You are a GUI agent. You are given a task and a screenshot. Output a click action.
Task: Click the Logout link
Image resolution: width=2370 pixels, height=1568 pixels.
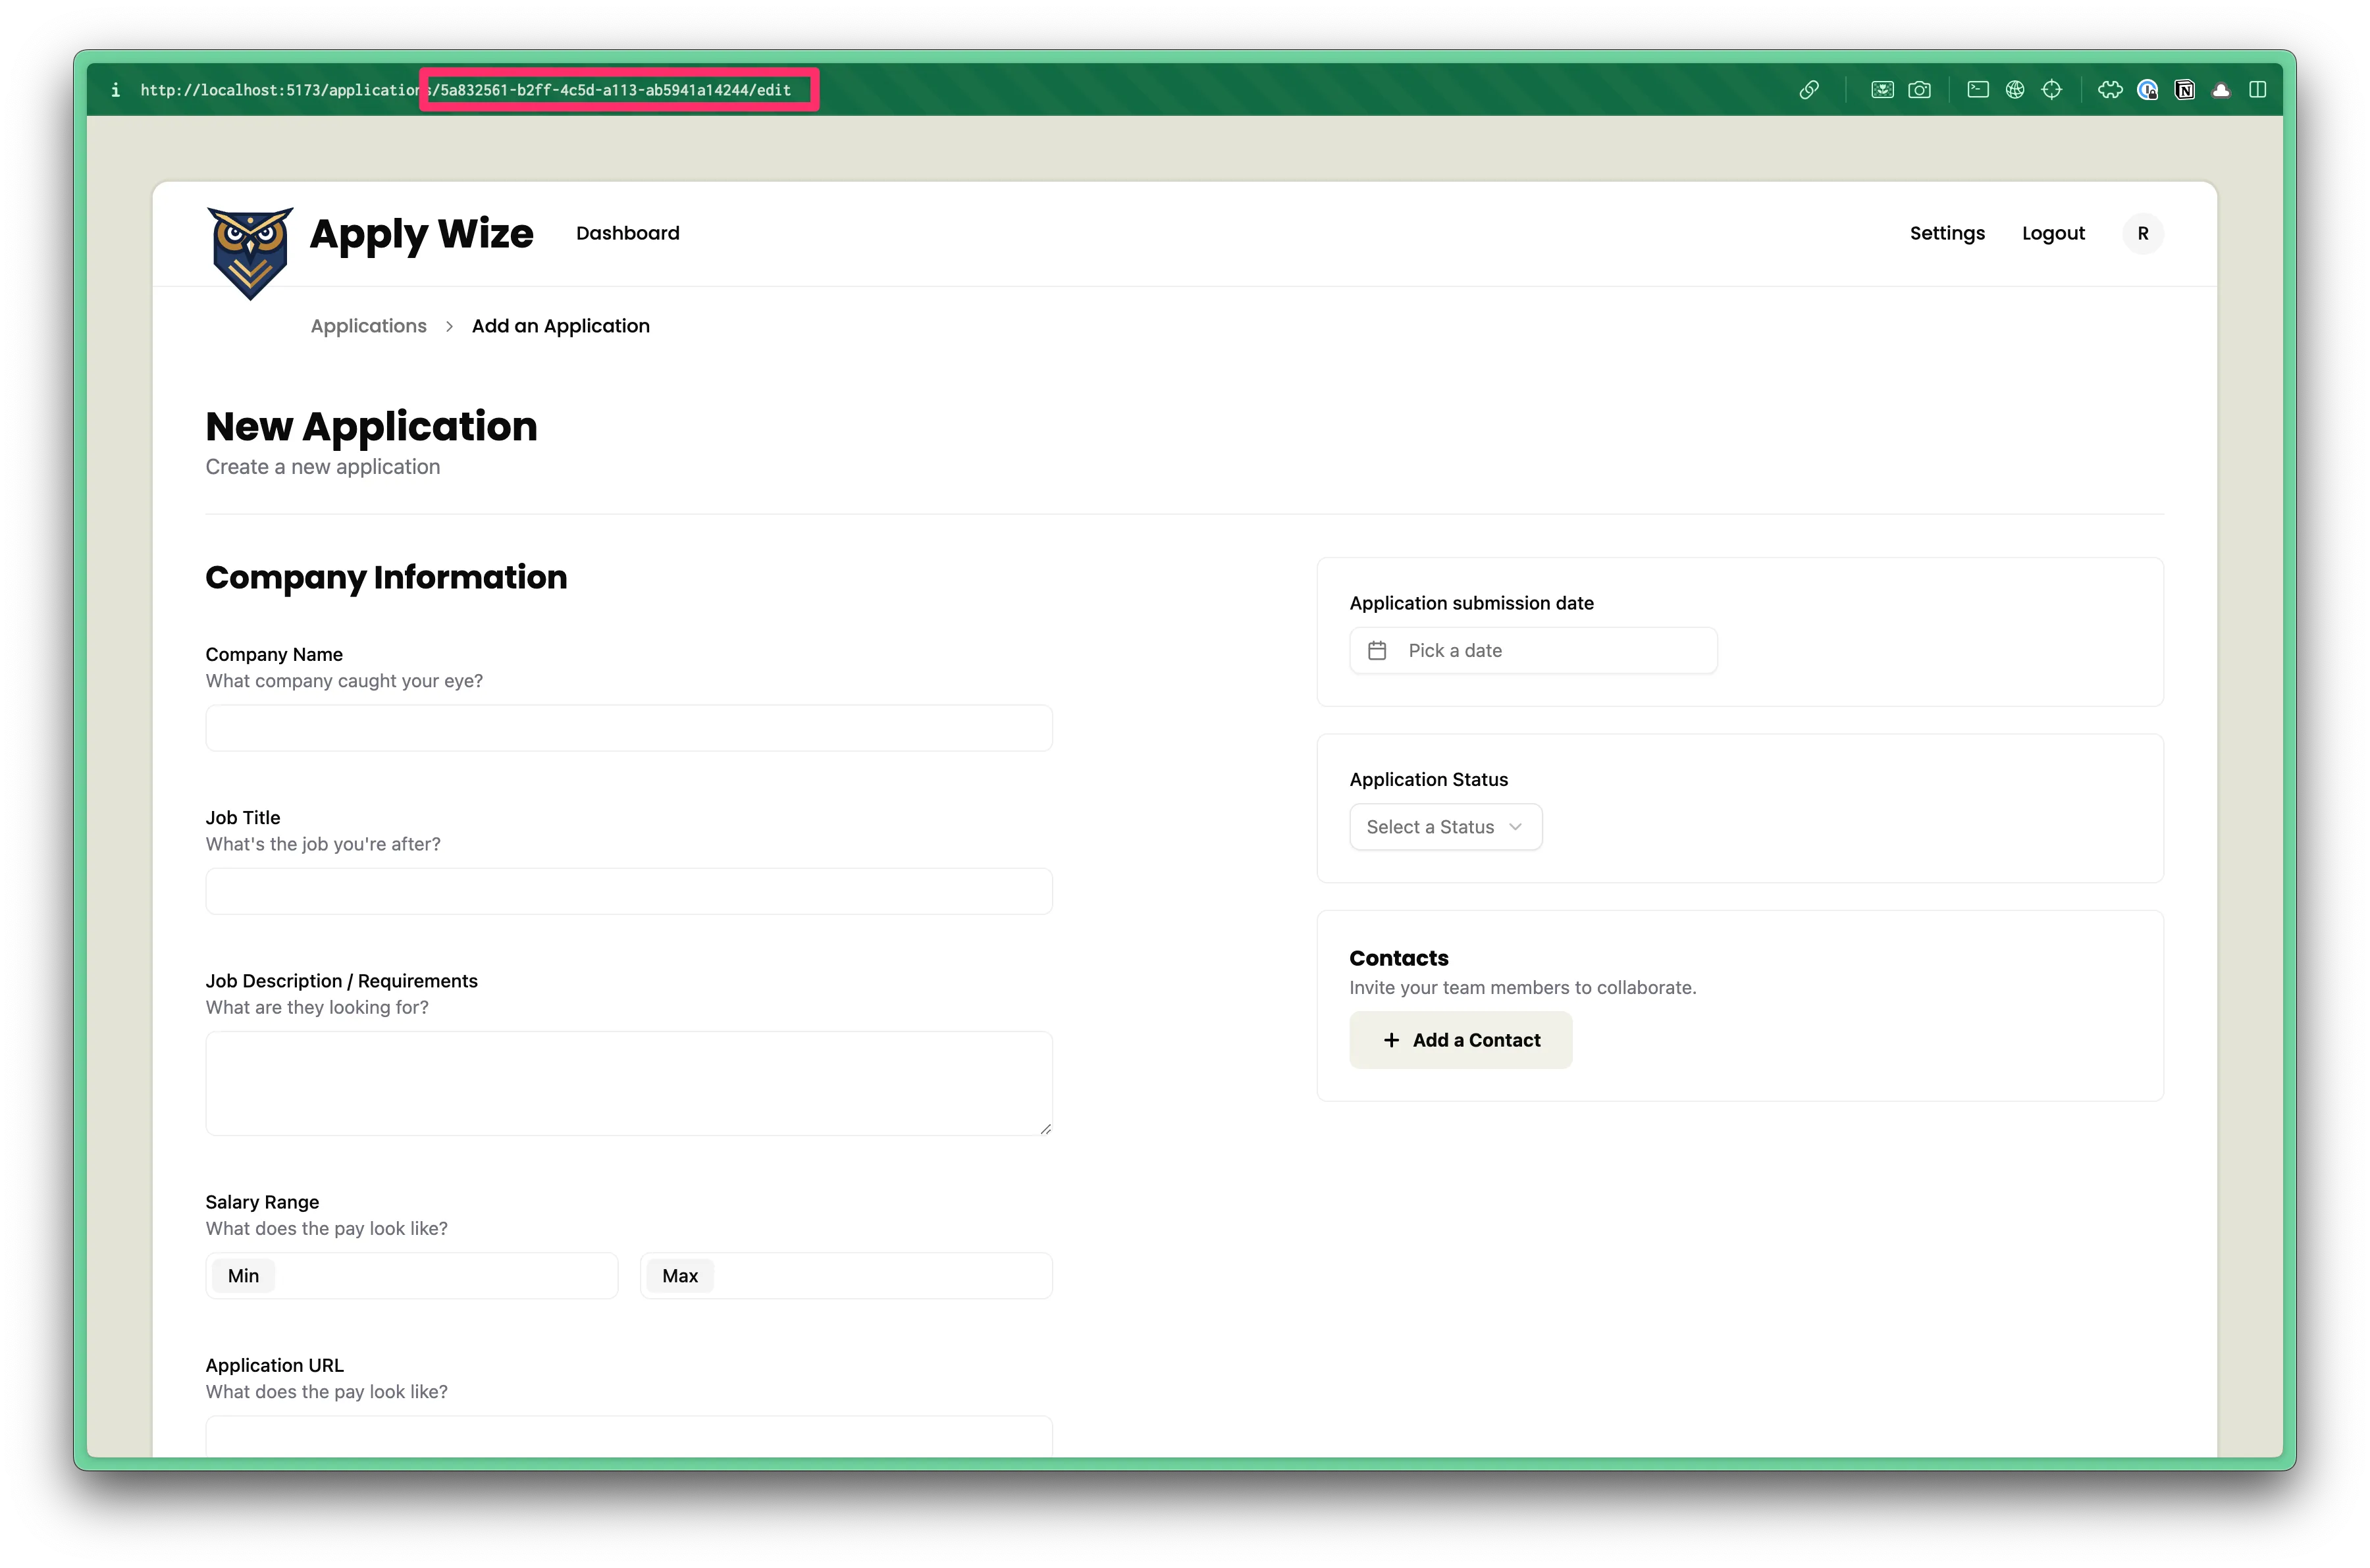click(x=2053, y=233)
